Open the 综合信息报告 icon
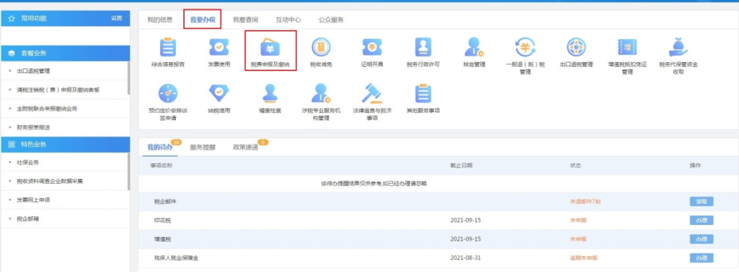This screenshot has width=739, height=272. pos(168,48)
